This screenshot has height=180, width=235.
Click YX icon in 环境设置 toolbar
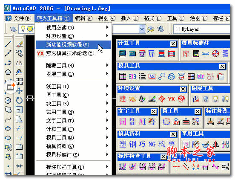[x=171, y=99]
